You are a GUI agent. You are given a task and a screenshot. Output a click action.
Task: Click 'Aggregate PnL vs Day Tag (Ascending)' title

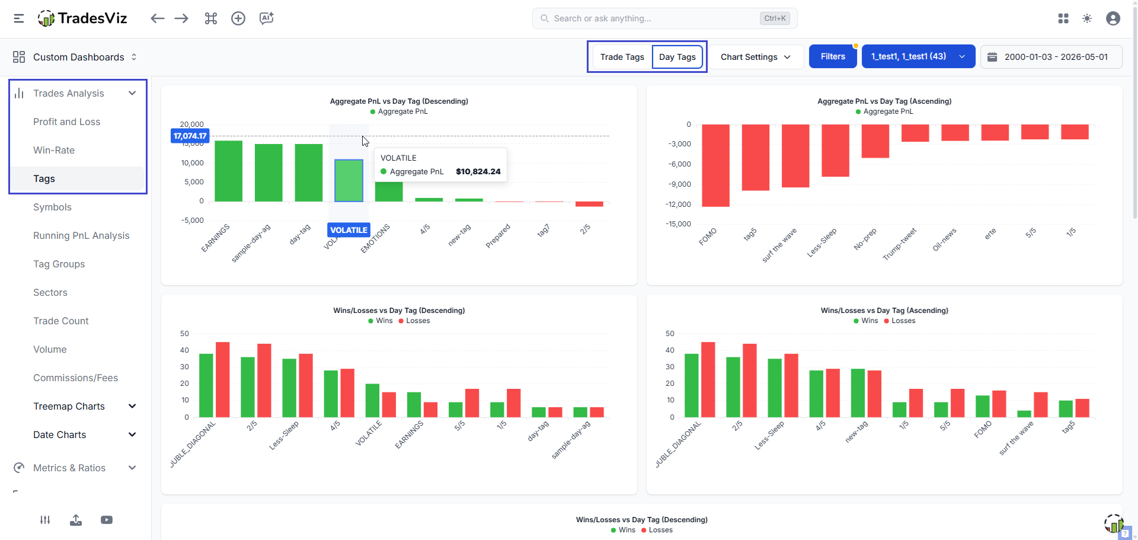tap(884, 101)
